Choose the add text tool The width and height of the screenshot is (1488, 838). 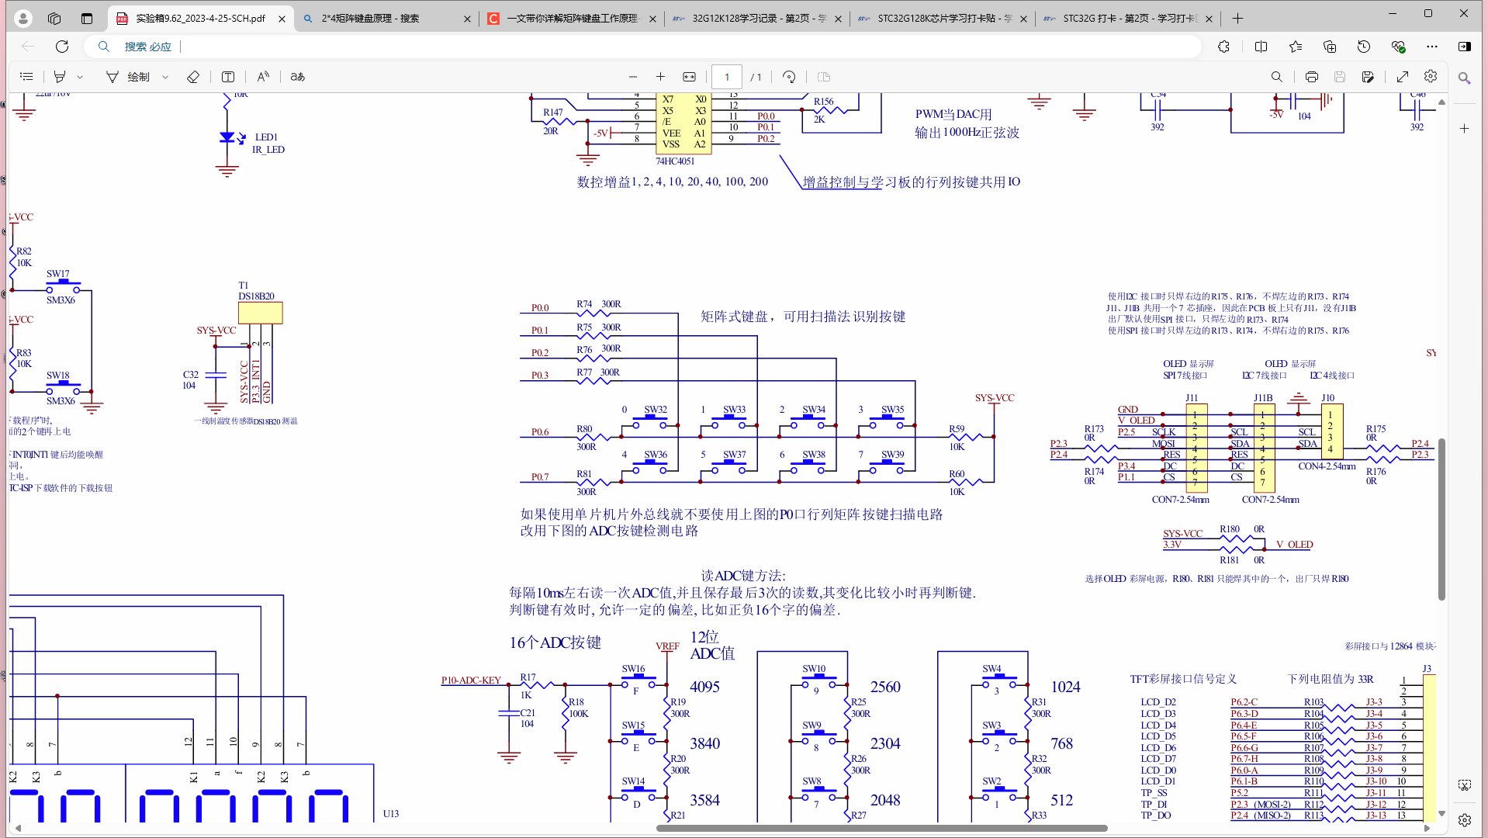point(228,77)
